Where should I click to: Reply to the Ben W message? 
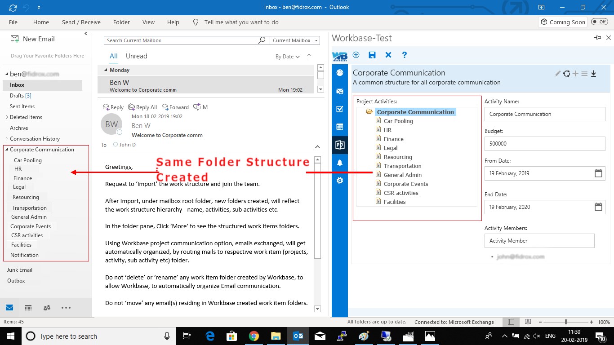coord(113,107)
